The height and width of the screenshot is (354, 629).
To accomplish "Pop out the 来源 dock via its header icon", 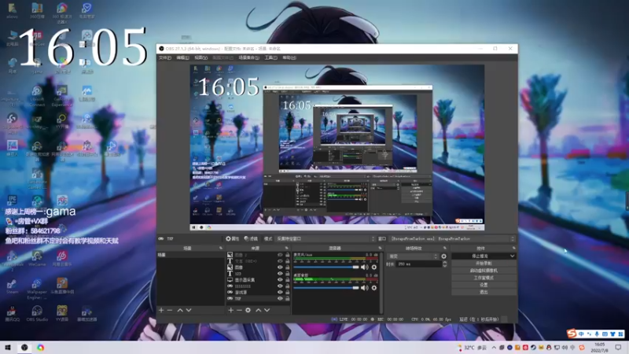I will (x=286, y=249).
